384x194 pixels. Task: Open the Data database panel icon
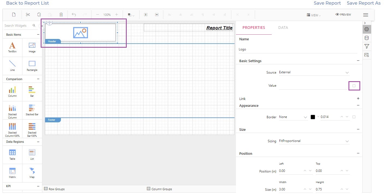367,38
